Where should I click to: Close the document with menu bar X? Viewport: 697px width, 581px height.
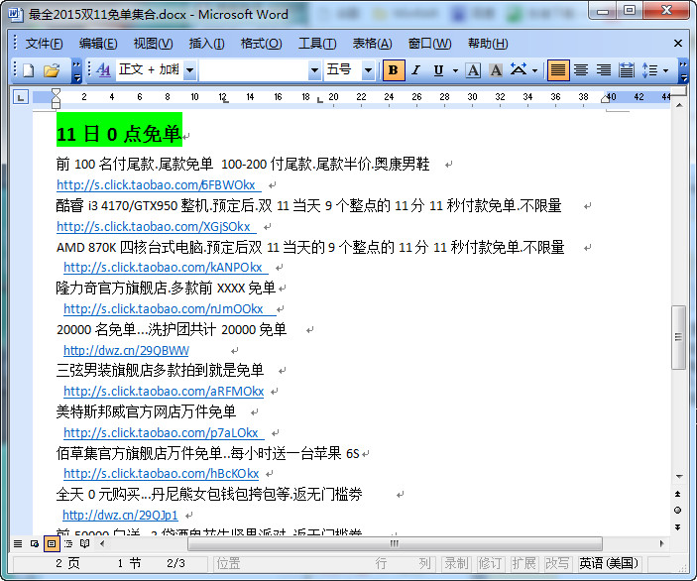678,43
